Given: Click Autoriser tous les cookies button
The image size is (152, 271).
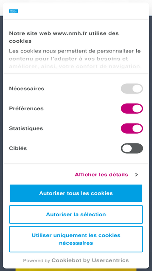Looking at the screenshot, I should pyautogui.click(x=76, y=193).
